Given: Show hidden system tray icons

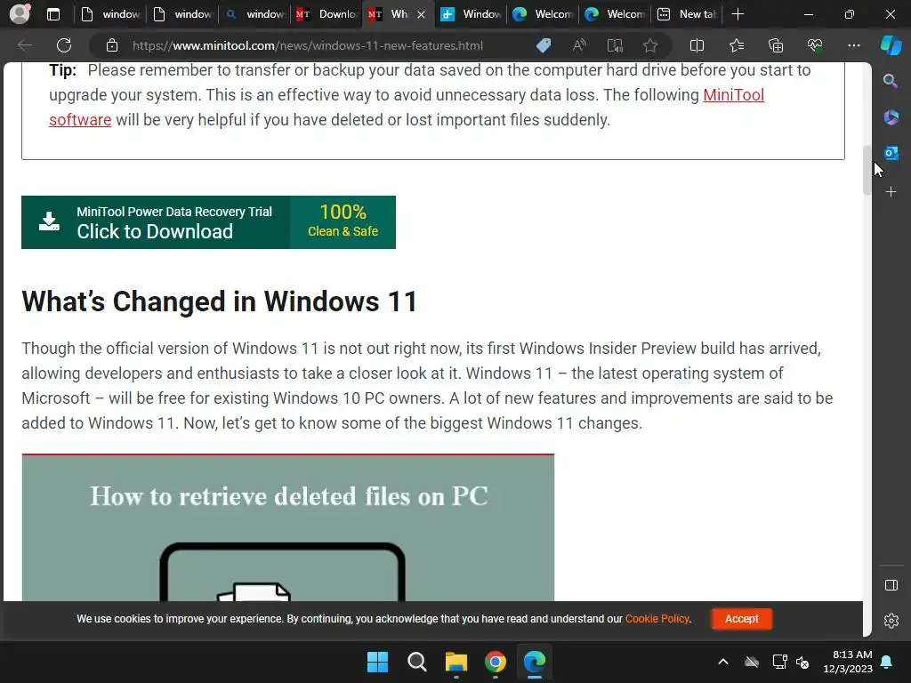Looking at the screenshot, I should [x=723, y=662].
